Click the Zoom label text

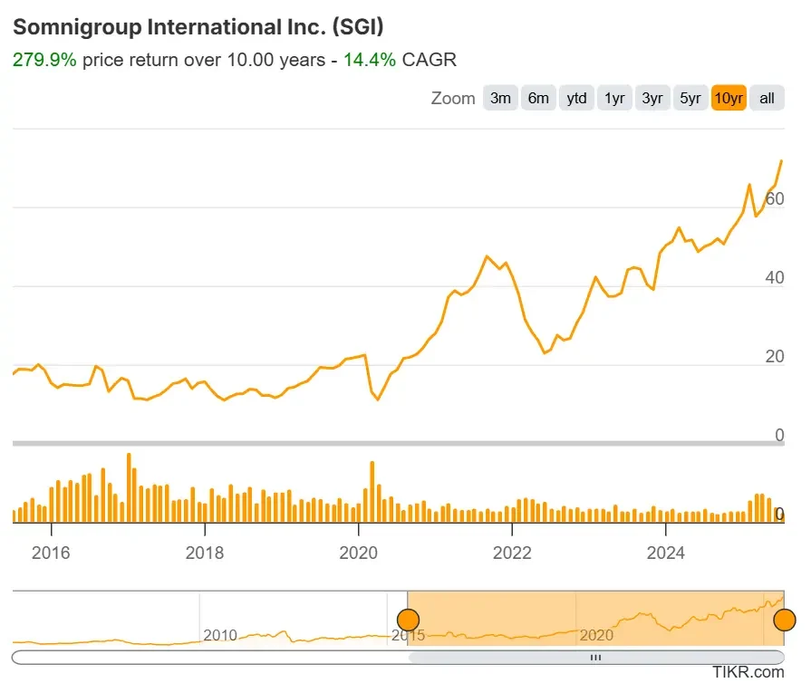[x=453, y=98]
